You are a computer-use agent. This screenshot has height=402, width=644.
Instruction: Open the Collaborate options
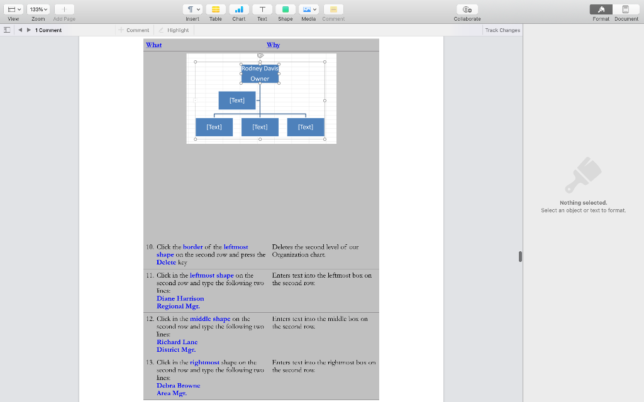tap(467, 9)
